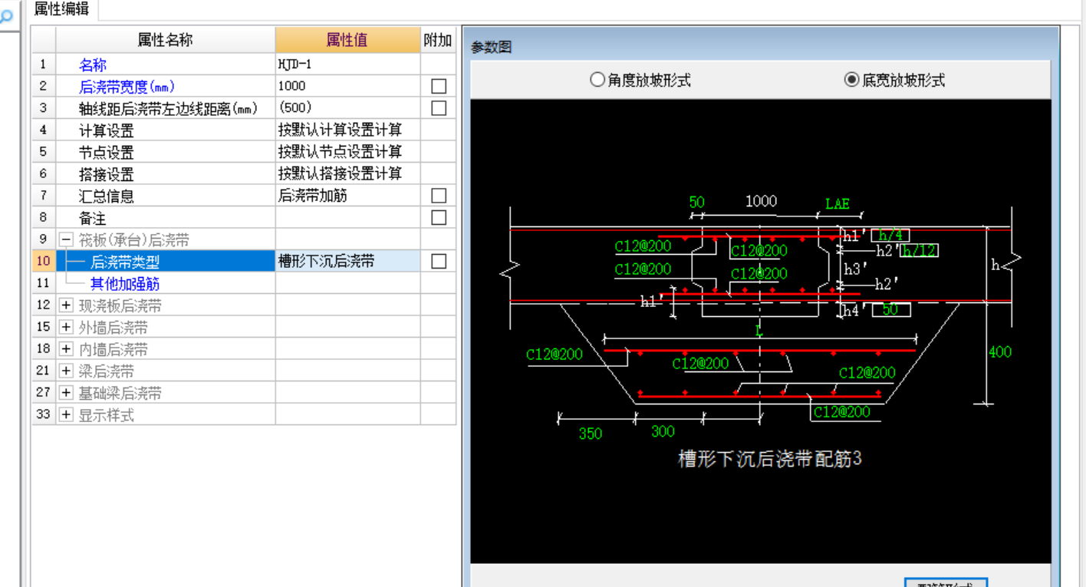Edit the h4' value 50 box
The height and width of the screenshot is (587, 1086).
point(890,310)
